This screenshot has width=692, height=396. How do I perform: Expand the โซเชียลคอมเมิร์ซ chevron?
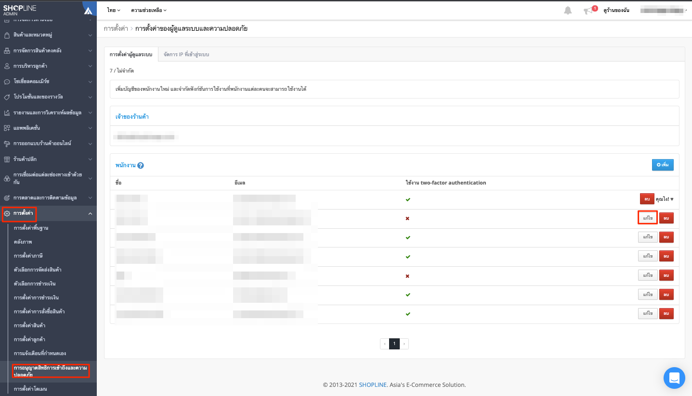[x=90, y=81]
